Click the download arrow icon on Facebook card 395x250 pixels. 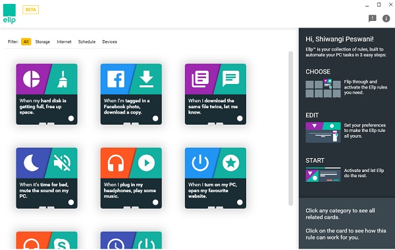click(x=146, y=79)
